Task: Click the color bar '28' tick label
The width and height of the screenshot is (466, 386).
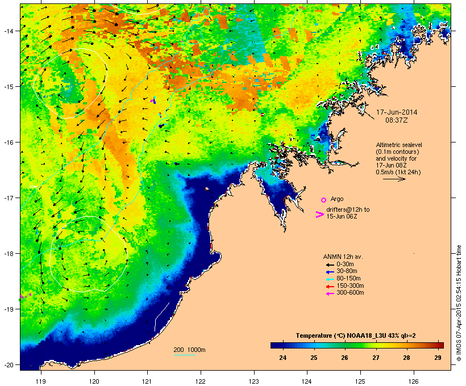Action: (406, 358)
